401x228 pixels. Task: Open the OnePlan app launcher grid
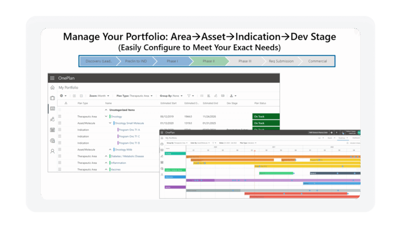(x=52, y=78)
